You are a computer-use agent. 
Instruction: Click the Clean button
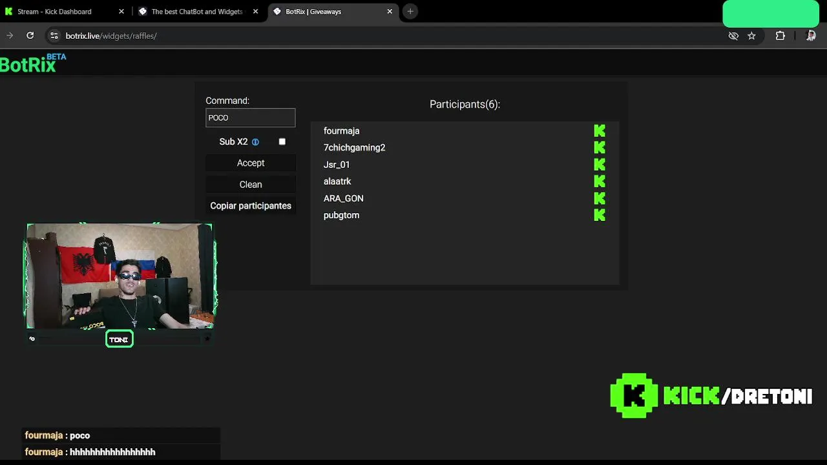(x=251, y=185)
